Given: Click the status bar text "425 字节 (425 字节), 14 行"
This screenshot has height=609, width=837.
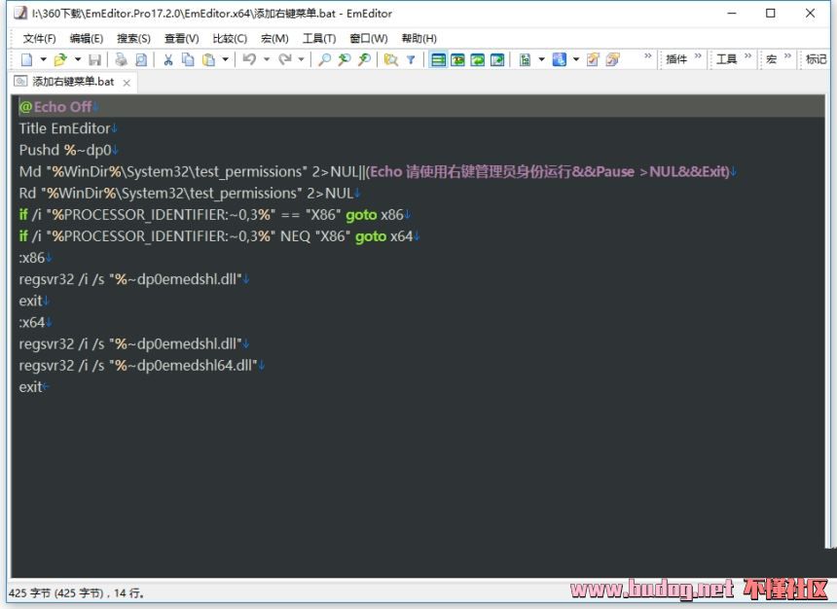Looking at the screenshot, I should (76, 592).
